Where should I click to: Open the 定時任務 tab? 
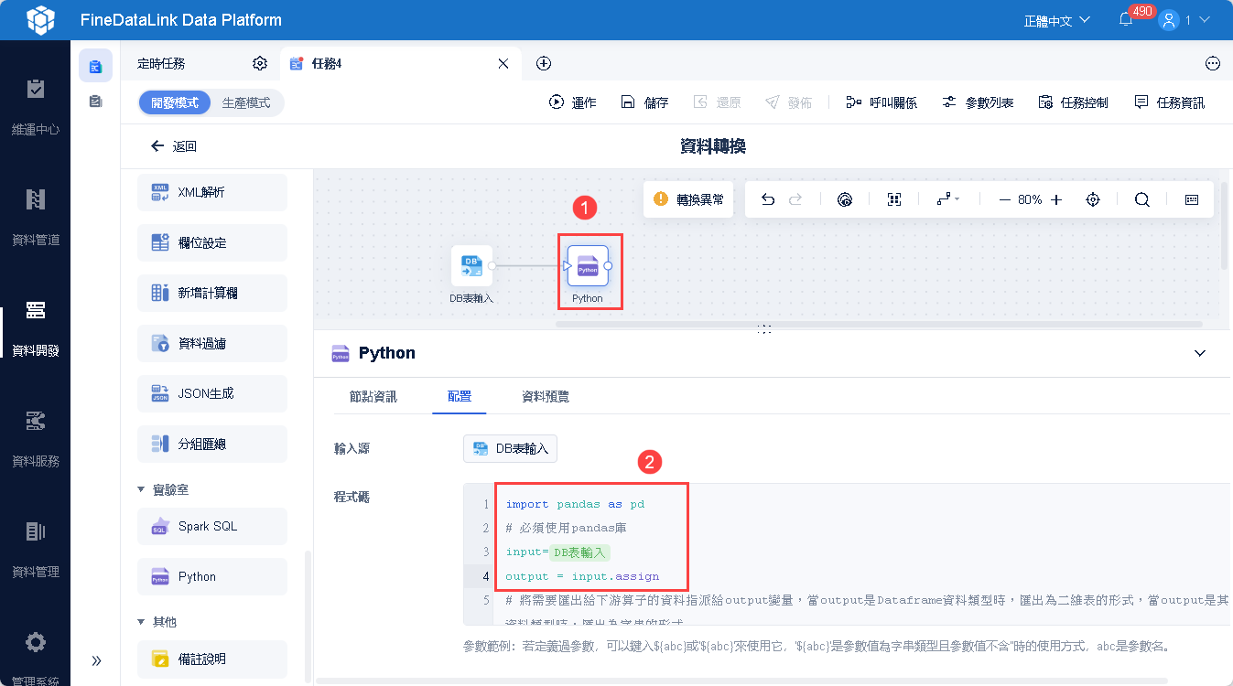161,64
